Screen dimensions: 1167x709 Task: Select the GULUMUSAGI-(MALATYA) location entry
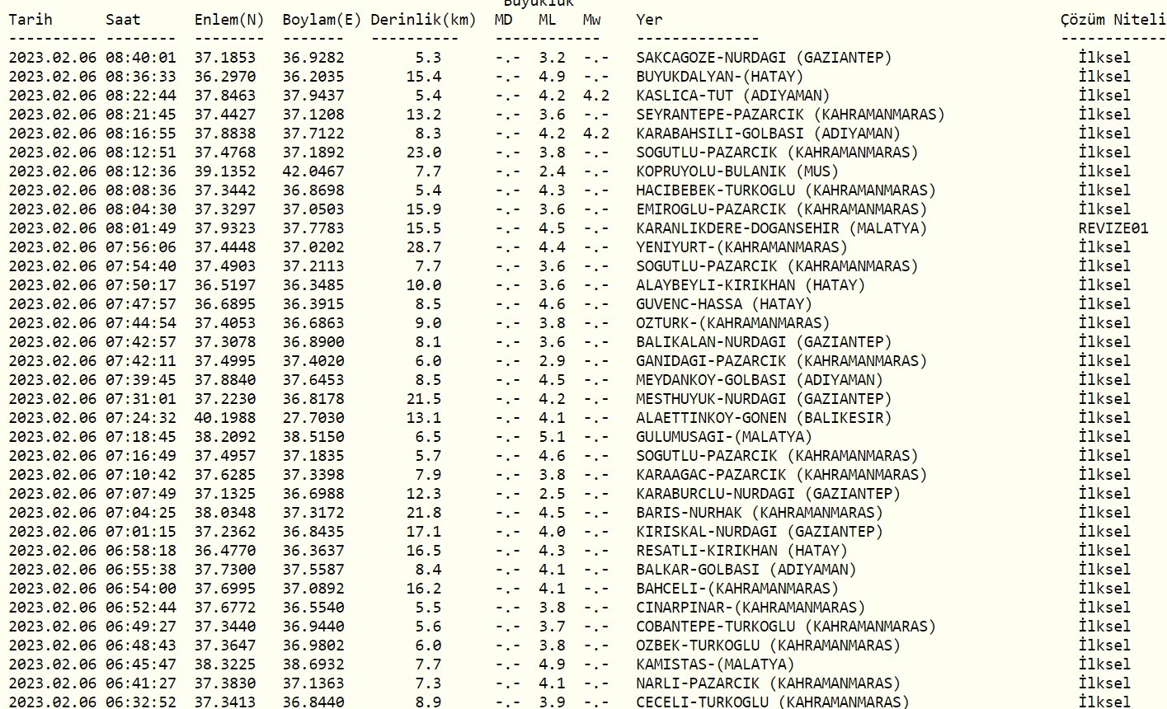pos(723,437)
